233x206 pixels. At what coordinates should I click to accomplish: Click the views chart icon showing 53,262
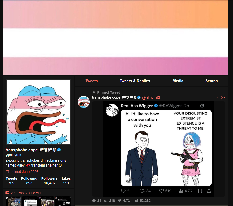136,201
